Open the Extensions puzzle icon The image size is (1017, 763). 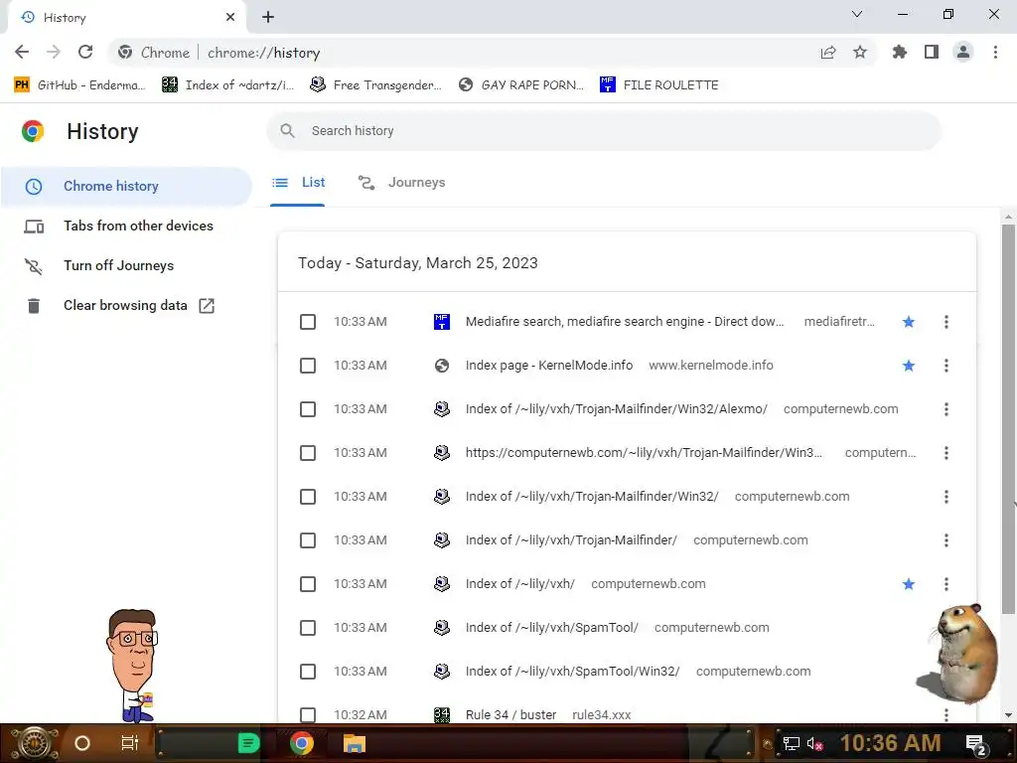900,52
